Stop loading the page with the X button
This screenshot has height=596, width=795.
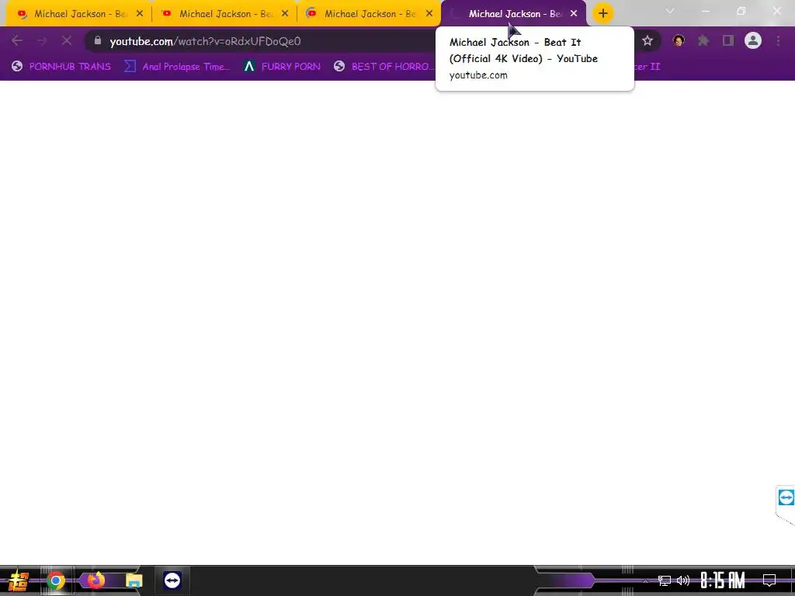click(67, 41)
